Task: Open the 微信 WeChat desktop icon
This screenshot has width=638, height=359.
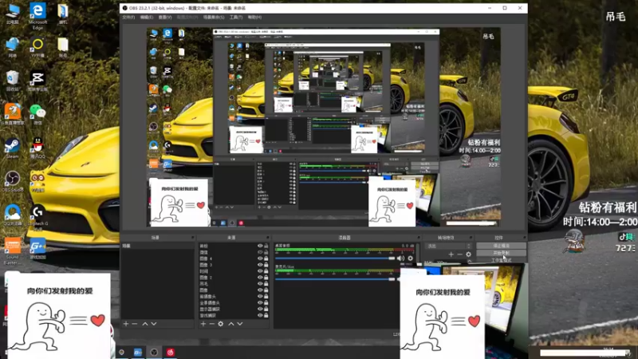Action: (37, 114)
